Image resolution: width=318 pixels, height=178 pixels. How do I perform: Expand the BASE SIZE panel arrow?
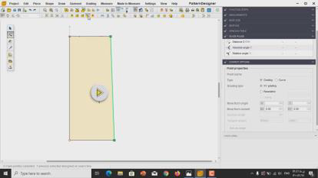tap(313, 20)
